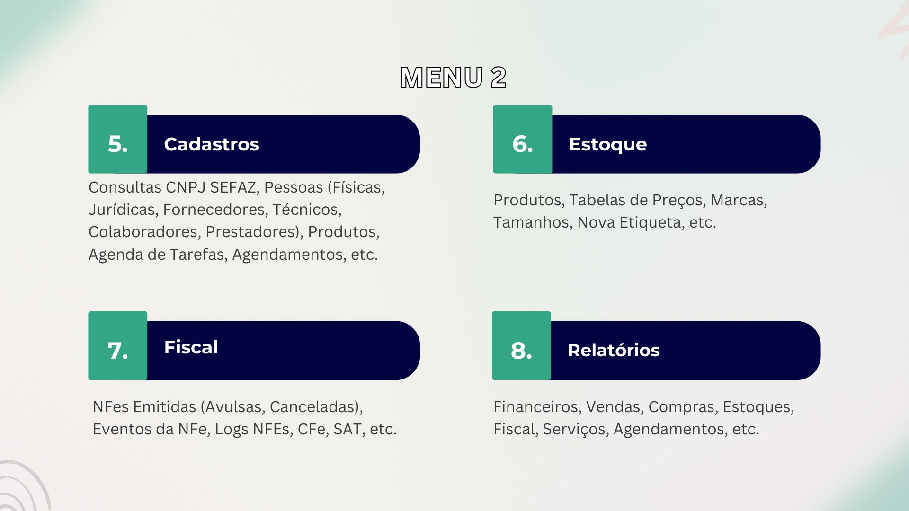Open the Cadastros menu banner

tap(283, 144)
